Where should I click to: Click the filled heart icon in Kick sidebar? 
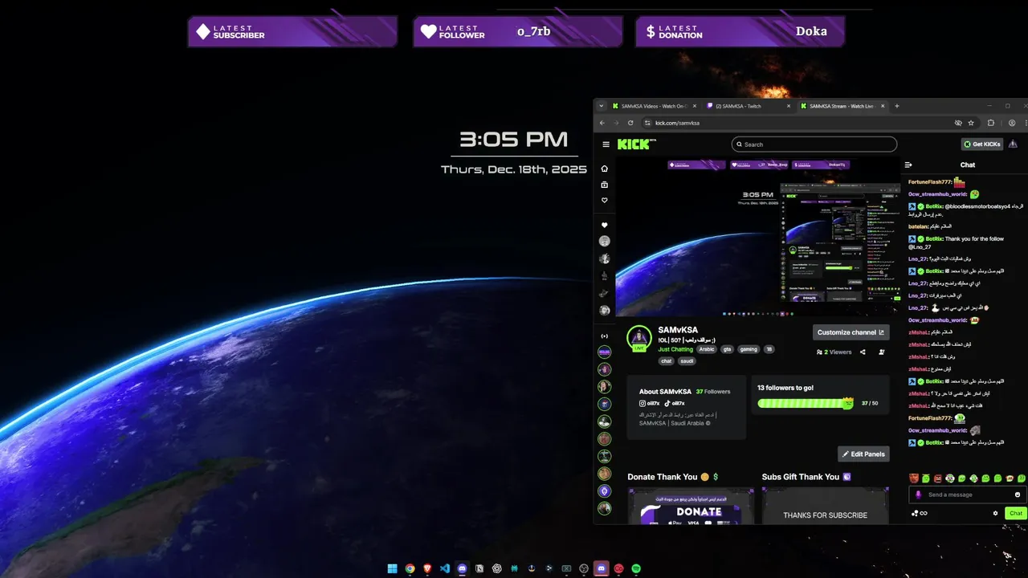pyautogui.click(x=605, y=225)
